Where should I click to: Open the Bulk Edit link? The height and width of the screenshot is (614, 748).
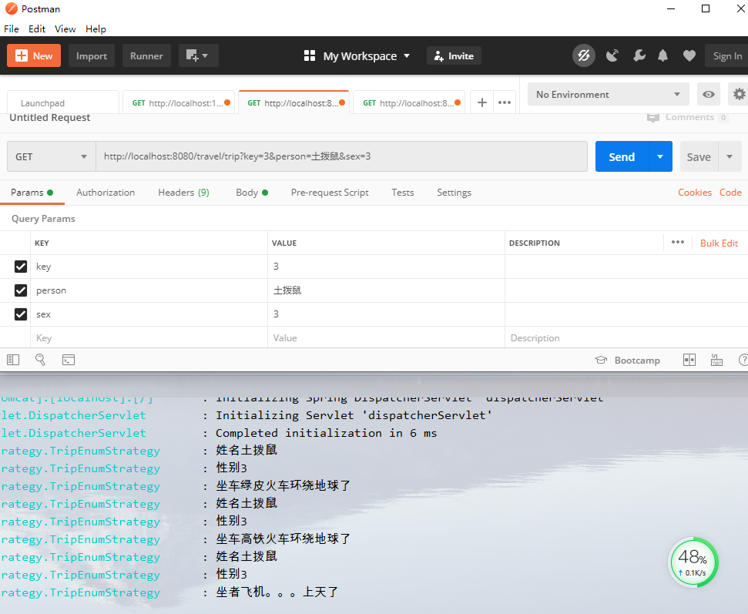click(719, 243)
